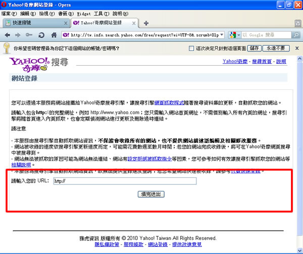Open the 檔案 menu

tap(9, 14)
